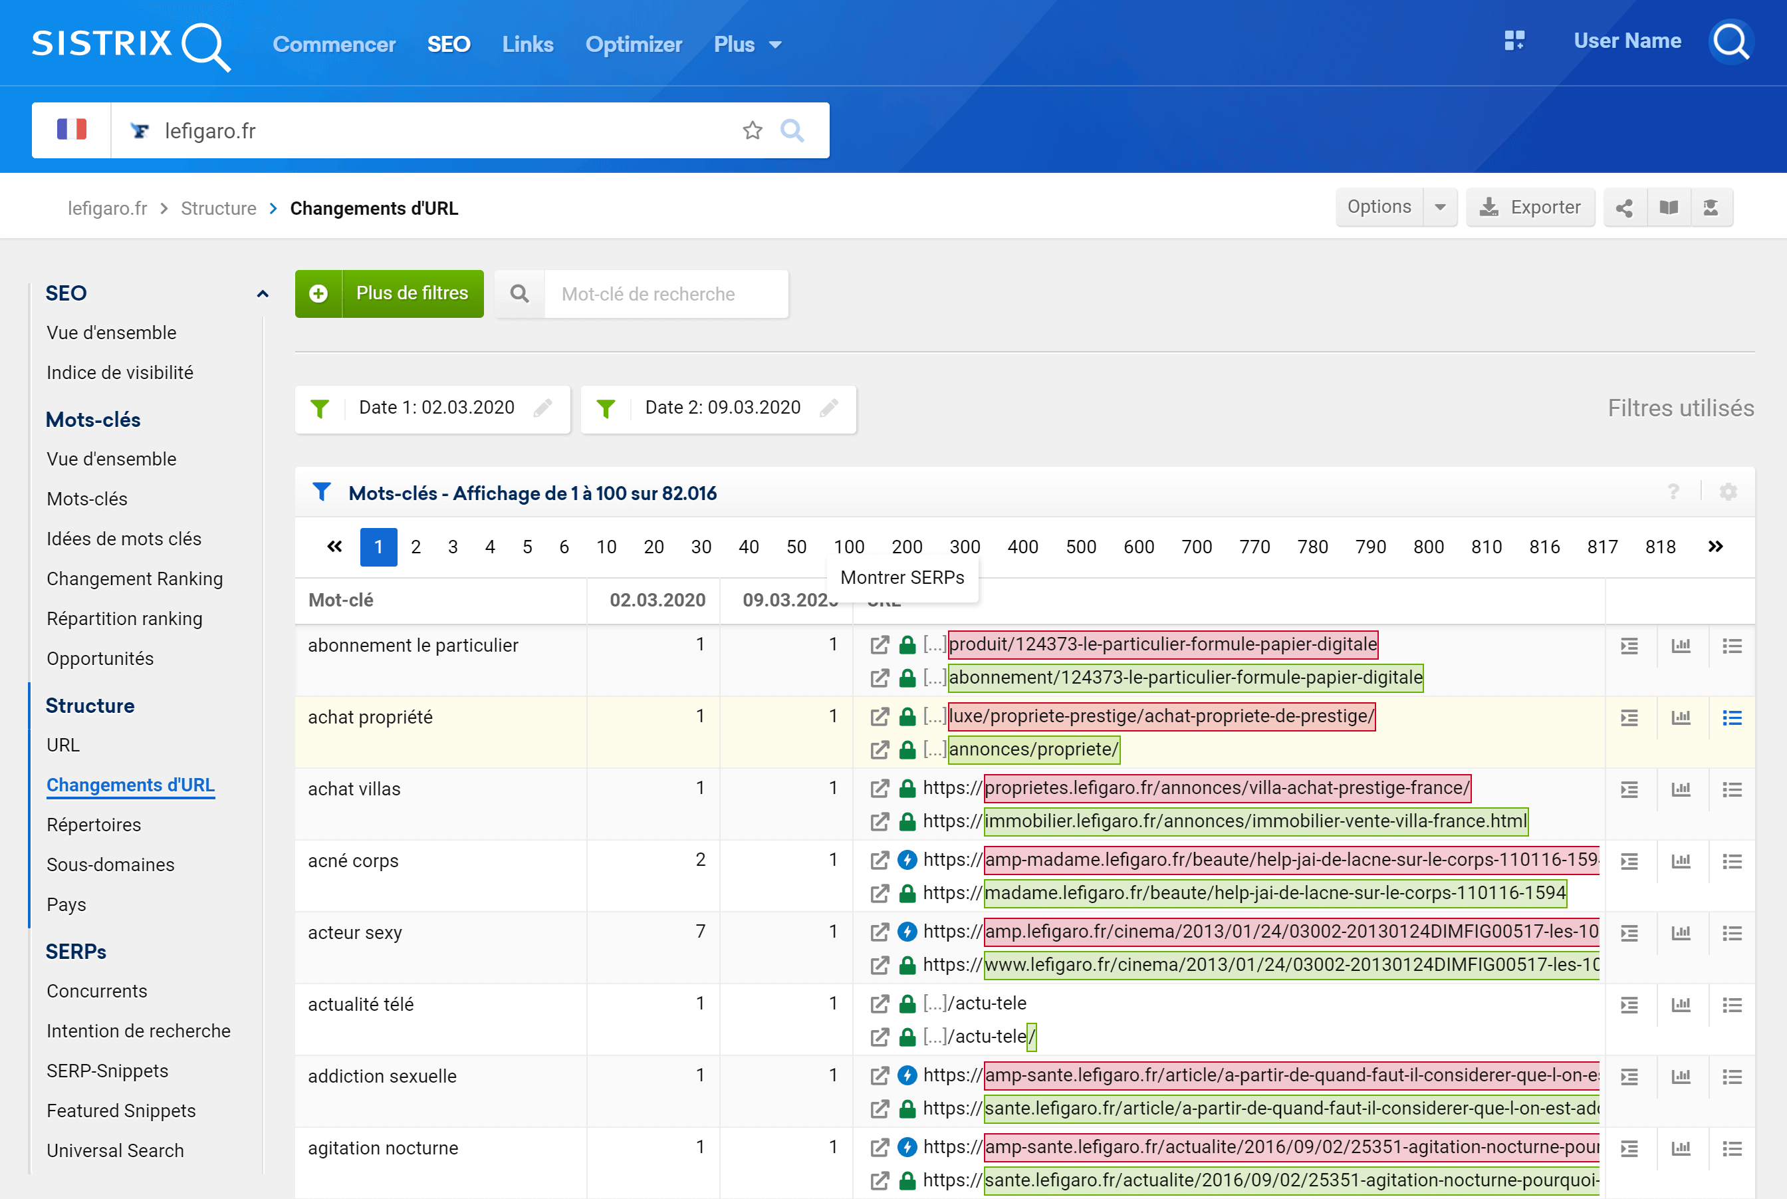Sort by the Mot-clé column header
Screen dimensions: 1787x1199
point(341,601)
